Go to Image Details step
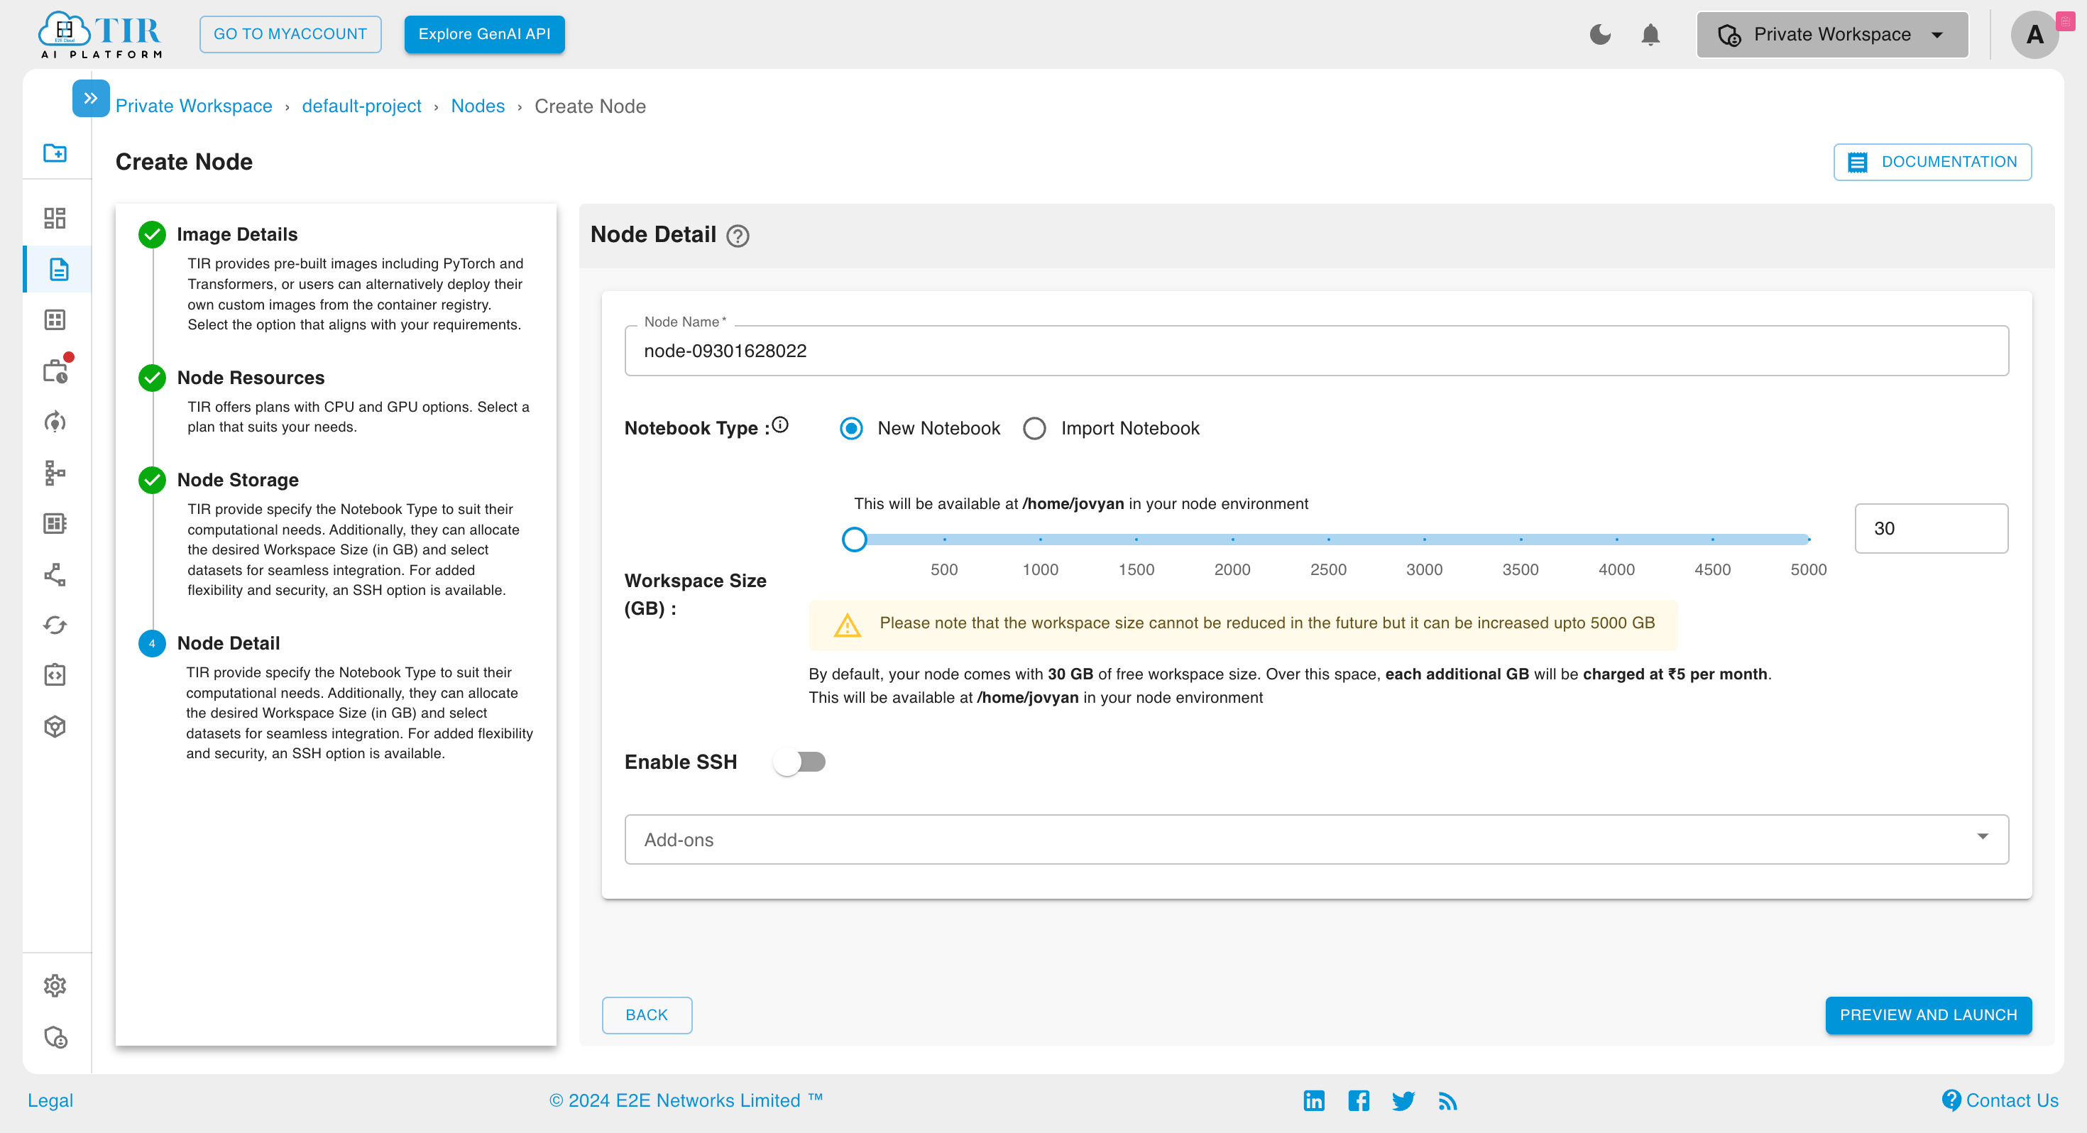2087x1133 pixels. [237, 234]
